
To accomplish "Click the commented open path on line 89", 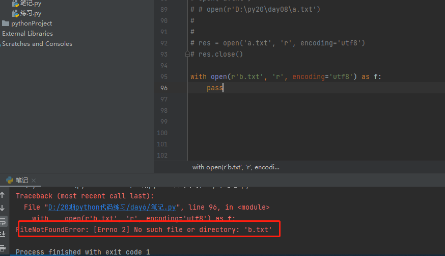I will (x=256, y=9).
